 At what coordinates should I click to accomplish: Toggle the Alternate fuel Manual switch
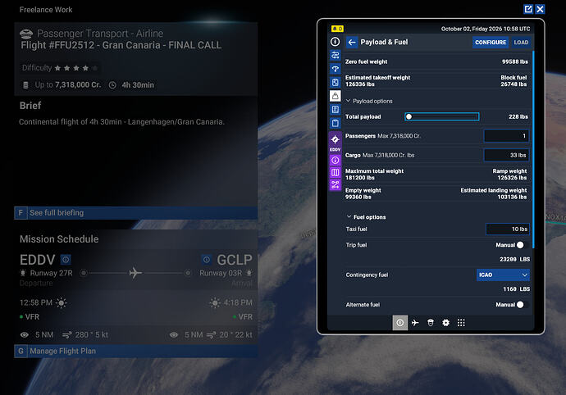(x=523, y=305)
